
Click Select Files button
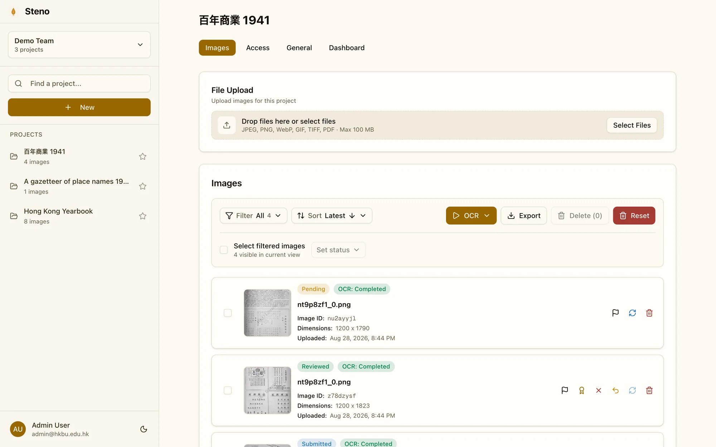tap(632, 125)
